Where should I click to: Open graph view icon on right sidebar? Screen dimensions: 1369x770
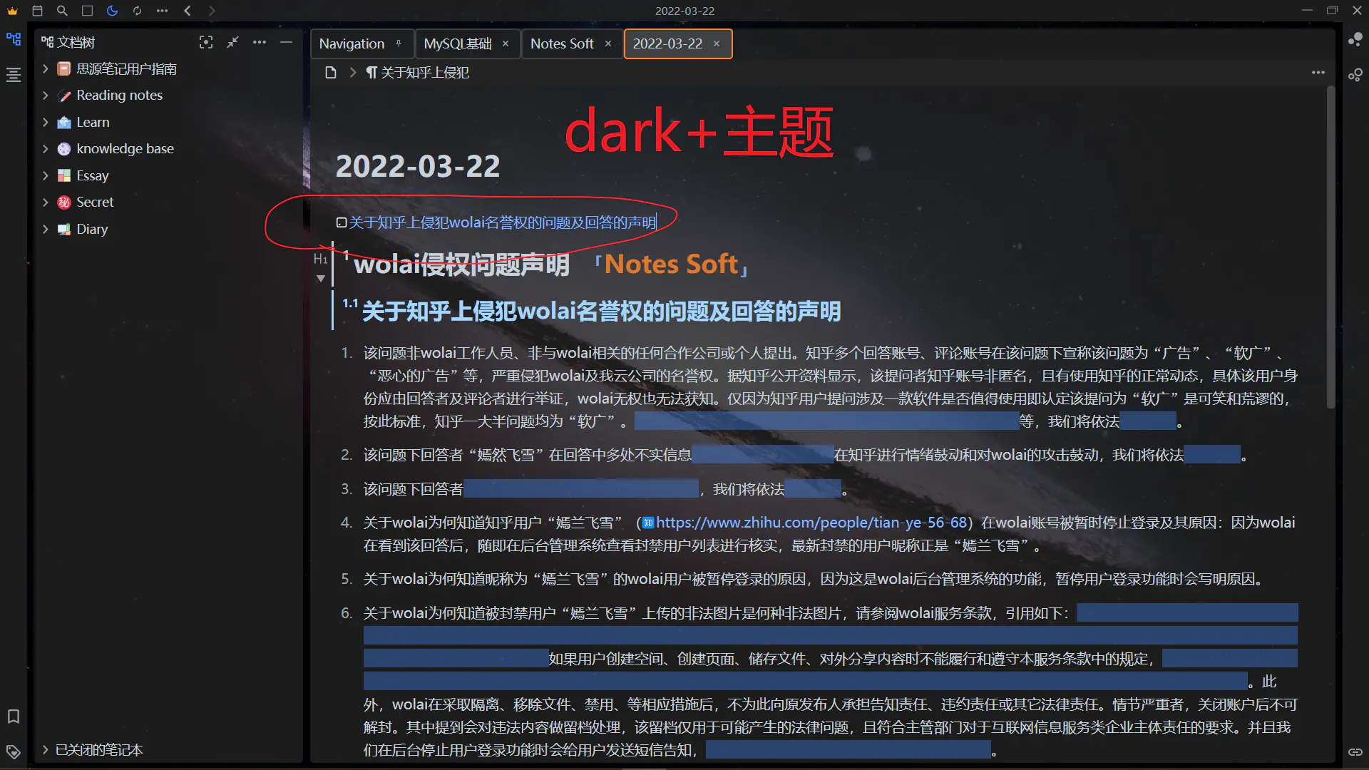click(x=1355, y=40)
